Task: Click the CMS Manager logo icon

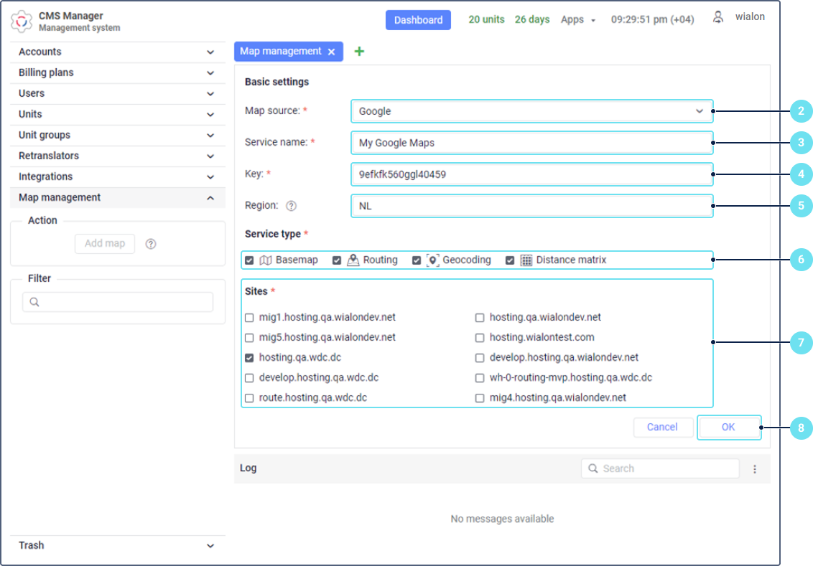Action: tap(22, 22)
